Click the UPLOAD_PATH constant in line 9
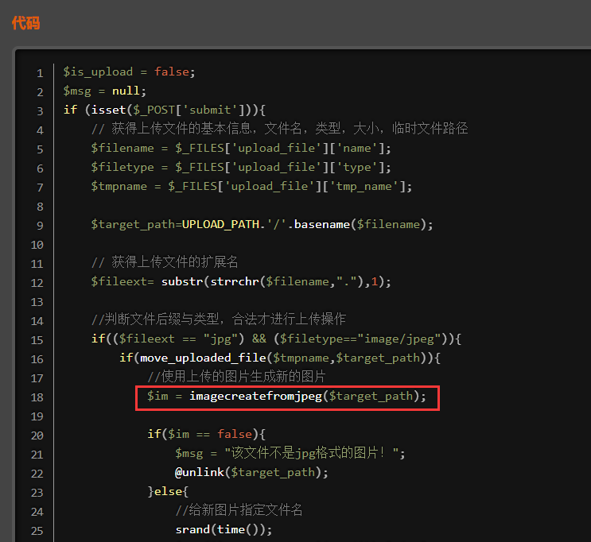 [220, 224]
